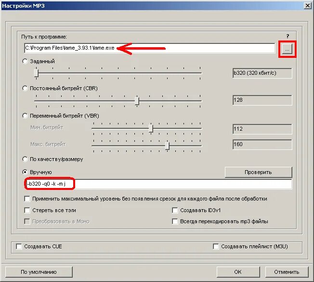The image size is (314, 282).
Task: Enable the Создавать CUE checkbox
Action: tap(19, 246)
